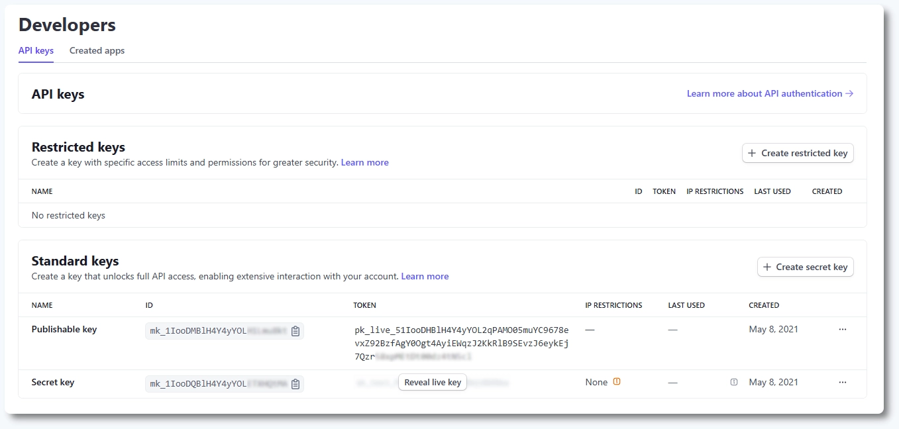Switch to the Created apps tab
This screenshot has width=899, height=429.
(97, 50)
